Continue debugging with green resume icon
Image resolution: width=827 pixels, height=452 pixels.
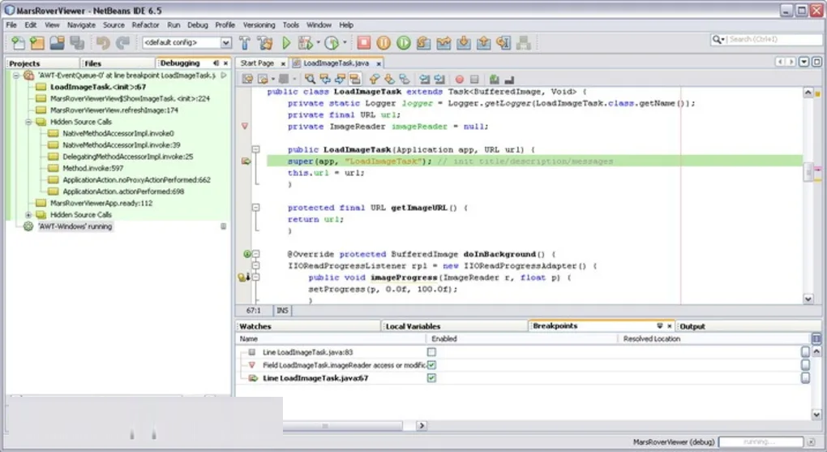[x=404, y=43]
